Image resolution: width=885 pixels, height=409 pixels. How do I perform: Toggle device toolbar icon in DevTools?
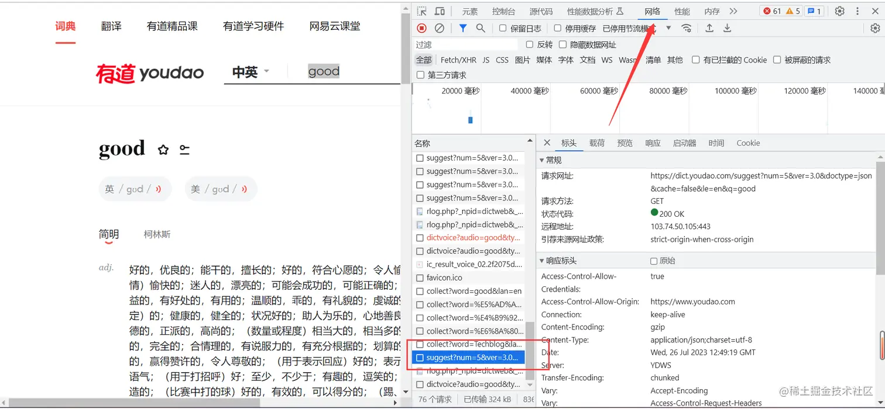440,11
